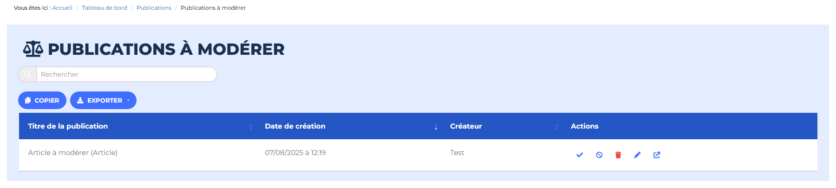The image size is (836, 188).
Task: Click the magnifier icon beside the search field
Action: 27,74
